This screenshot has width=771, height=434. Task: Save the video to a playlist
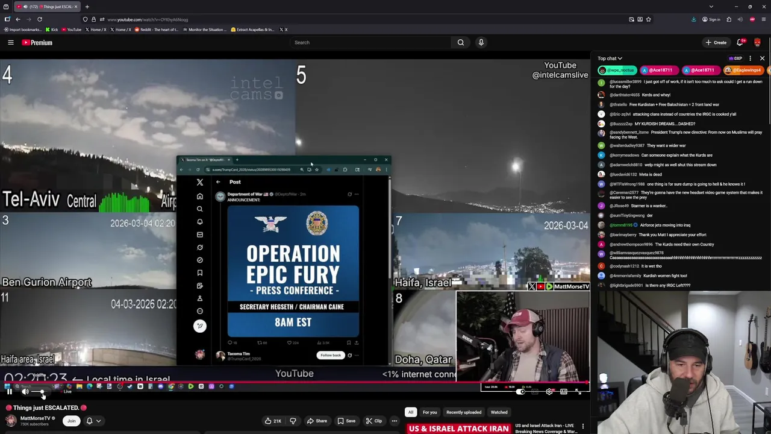point(346,421)
